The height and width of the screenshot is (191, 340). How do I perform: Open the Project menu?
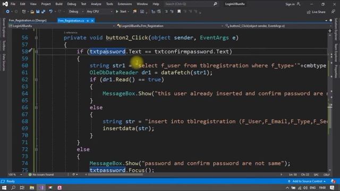pyautogui.click(x=46, y=4)
